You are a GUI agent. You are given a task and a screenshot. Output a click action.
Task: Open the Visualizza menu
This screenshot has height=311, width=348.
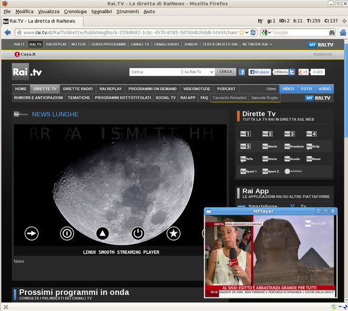(x=49, y=12)
